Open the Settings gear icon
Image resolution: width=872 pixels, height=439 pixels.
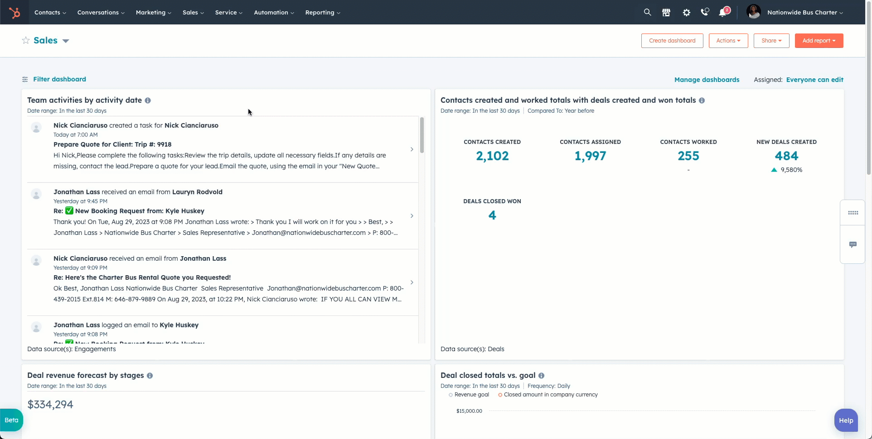click(686, 13)
